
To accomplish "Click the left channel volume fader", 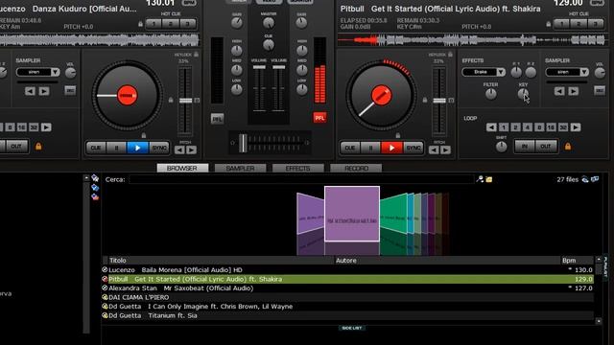I will 259,67.
